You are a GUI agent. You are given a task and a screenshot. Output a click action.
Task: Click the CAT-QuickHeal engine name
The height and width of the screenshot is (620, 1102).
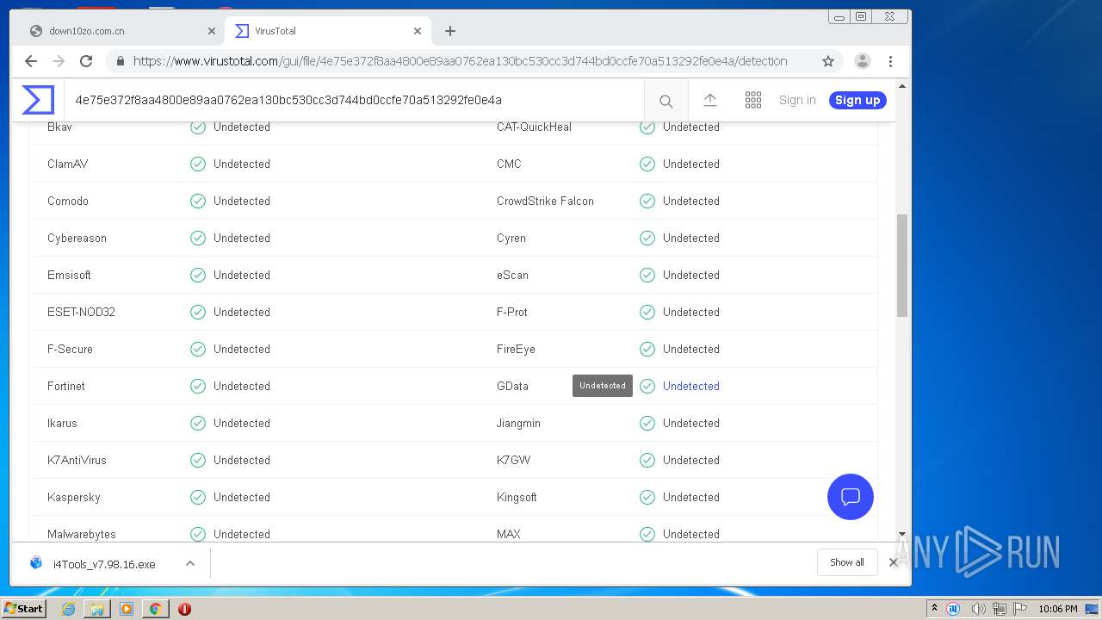click(x=534, y=127)
